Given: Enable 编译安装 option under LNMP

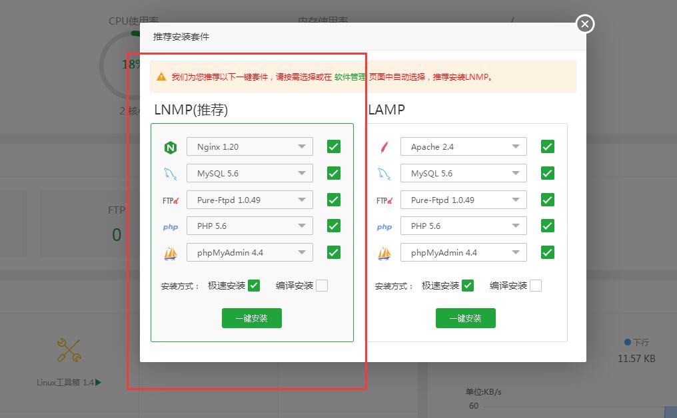Looking at the screenshot, I should tap(322, 286).
